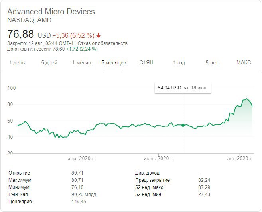Switch to the 5 дней tab
The height and width of the screenshot is (212, 262).
click(49, 63)
